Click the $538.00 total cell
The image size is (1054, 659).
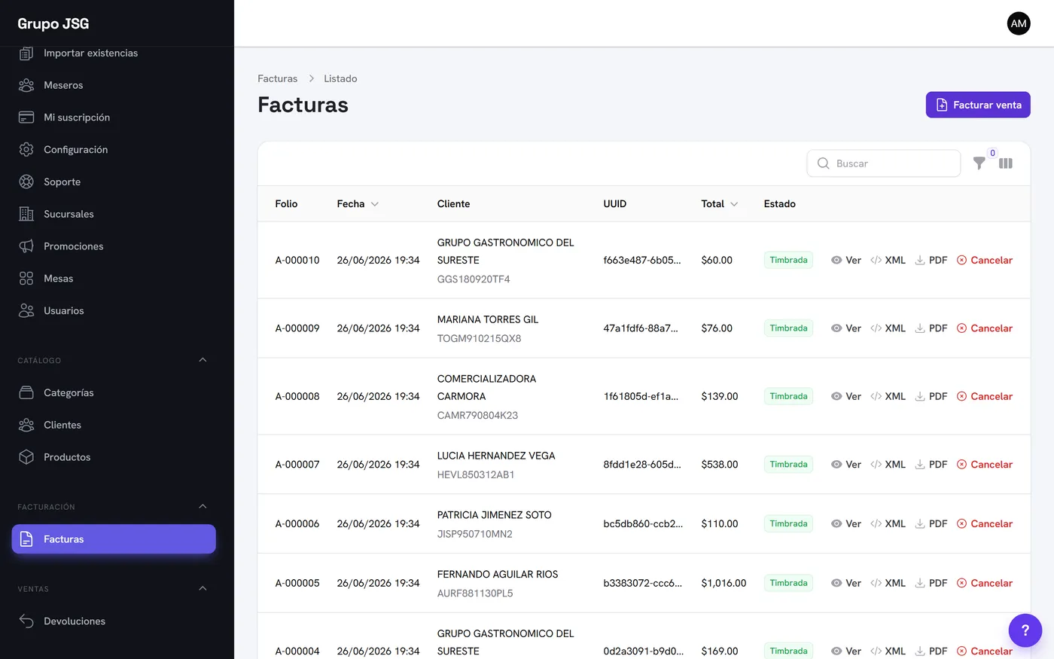[x=720, y=465]
